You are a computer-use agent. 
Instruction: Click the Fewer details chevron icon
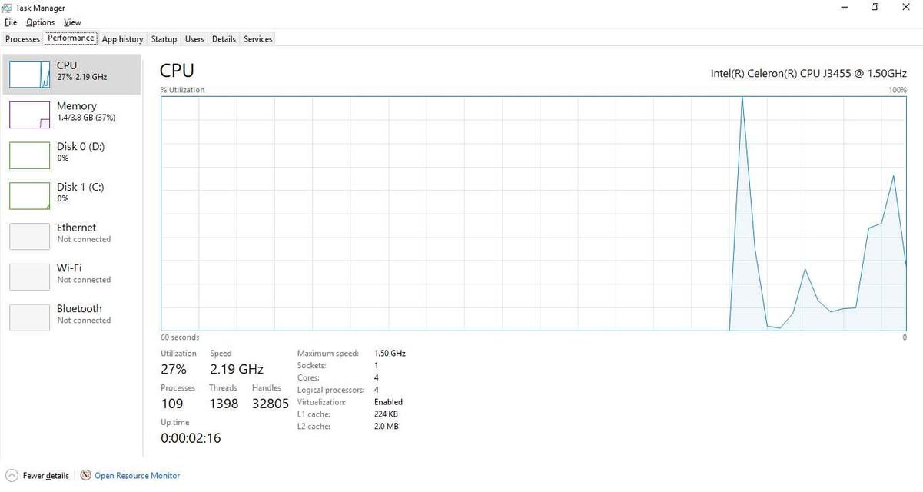[12, 476]
